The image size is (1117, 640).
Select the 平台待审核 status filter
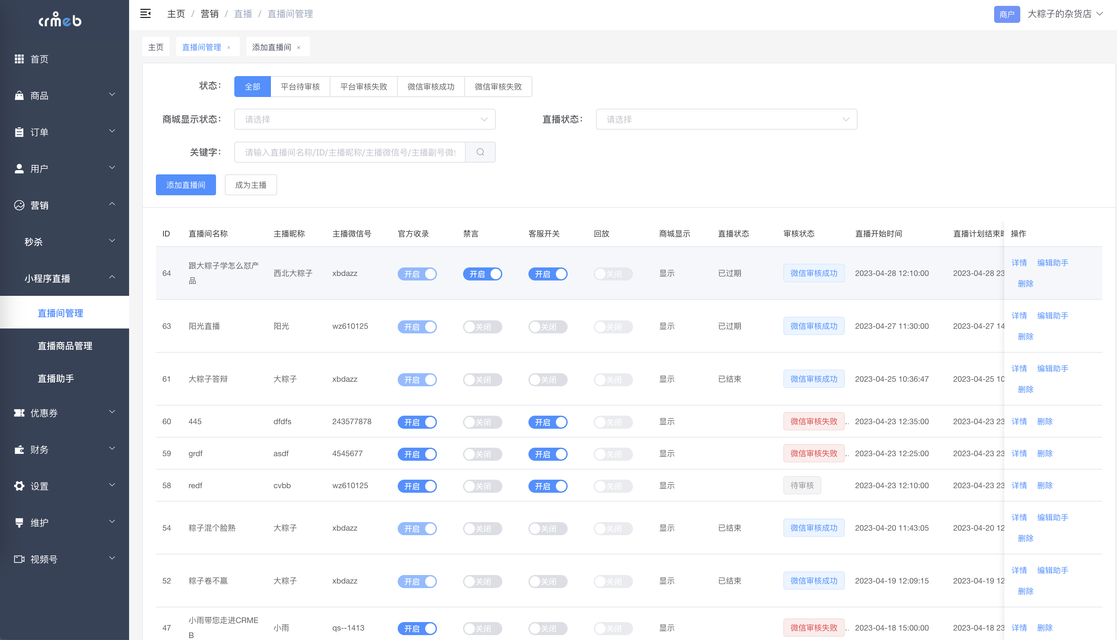(x=300, y=87)
